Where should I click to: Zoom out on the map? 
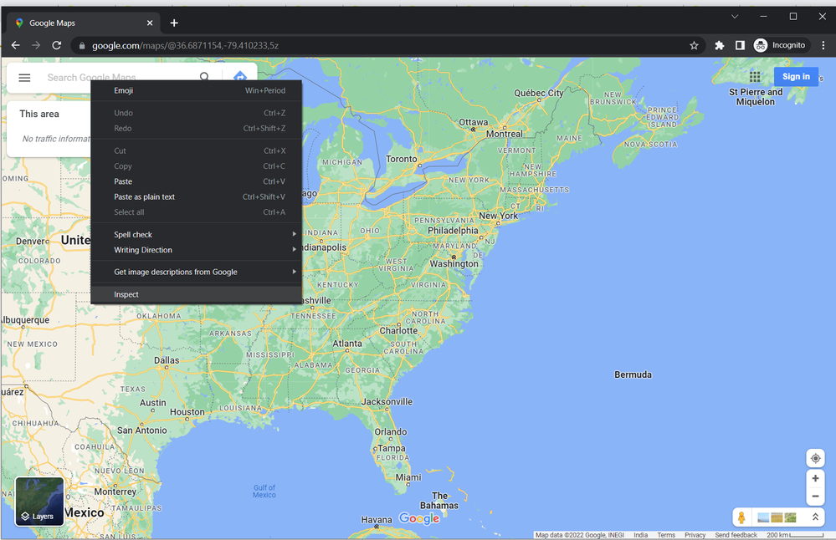pyautogui.click(x=815, y=497)
